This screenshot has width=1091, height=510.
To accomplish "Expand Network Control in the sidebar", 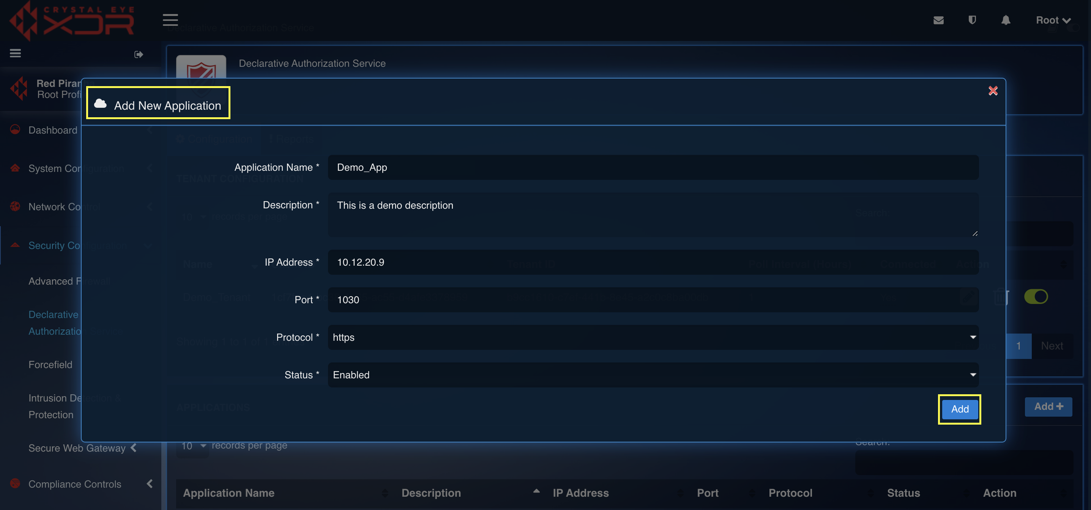I will 65,207.
